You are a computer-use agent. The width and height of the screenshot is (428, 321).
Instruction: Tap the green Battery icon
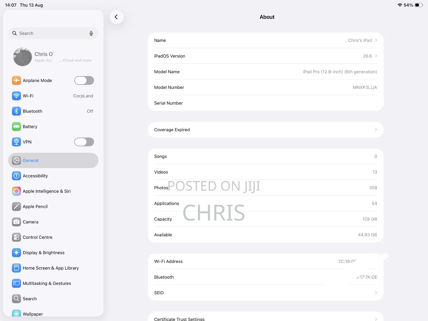[x=16, y=127]
